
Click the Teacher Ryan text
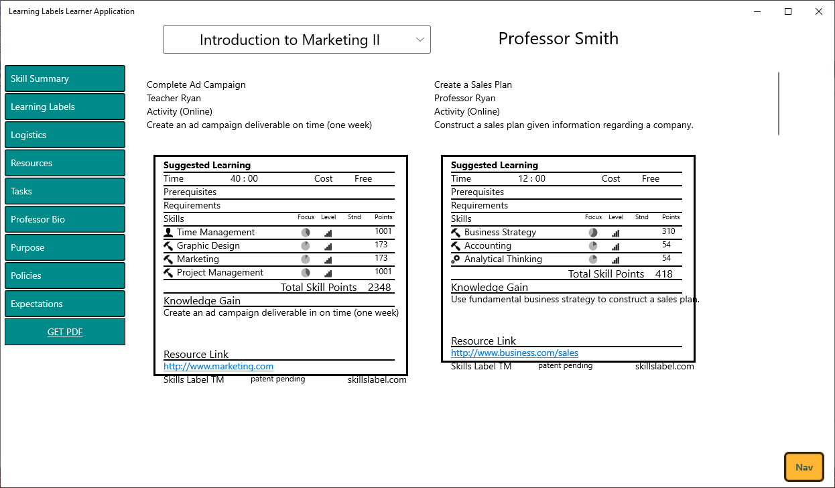coord(174,99)
